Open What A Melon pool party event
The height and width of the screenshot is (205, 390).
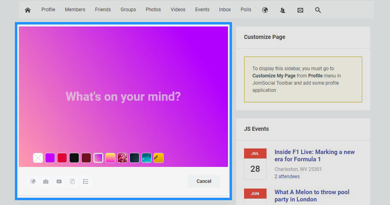(312, 195)
